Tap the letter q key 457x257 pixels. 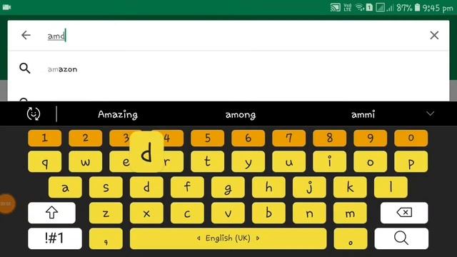tap(44, 161)
